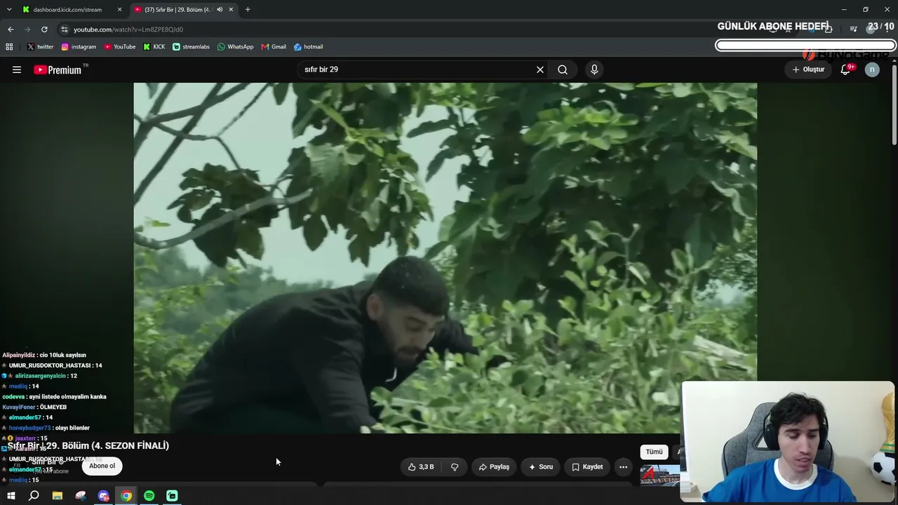Open the recommended video thumbnail under Tümü
The image size is (898, 505).
[660, 476]
